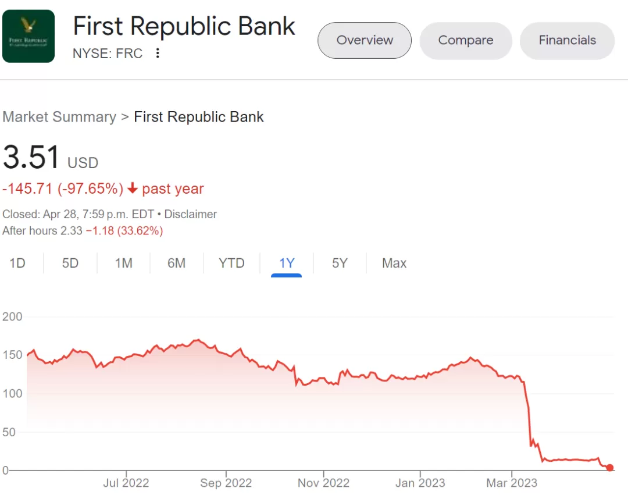Show year-to-date YTD chart

click(x=231, y=263)
